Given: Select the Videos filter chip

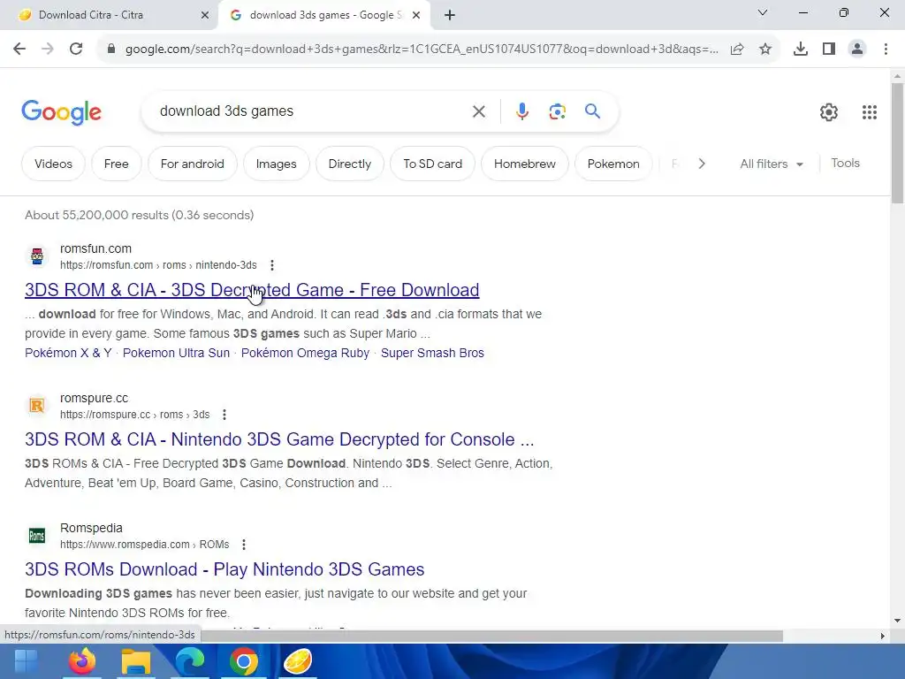Looking at the screenshot, I should click(53, 164).
